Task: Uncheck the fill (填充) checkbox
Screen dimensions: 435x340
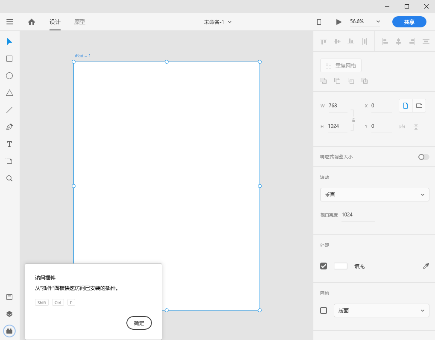Action: pyautogui.click(x=324, y=266)
